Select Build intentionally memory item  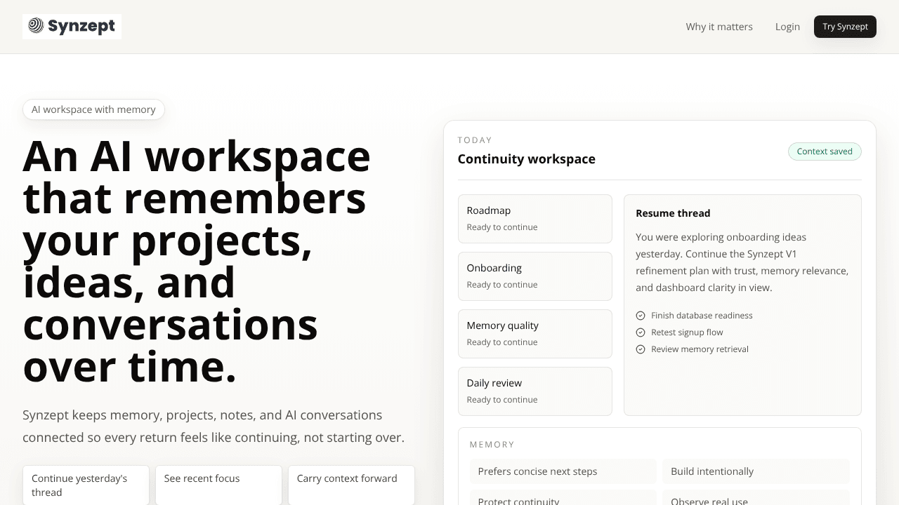point(756,471)
